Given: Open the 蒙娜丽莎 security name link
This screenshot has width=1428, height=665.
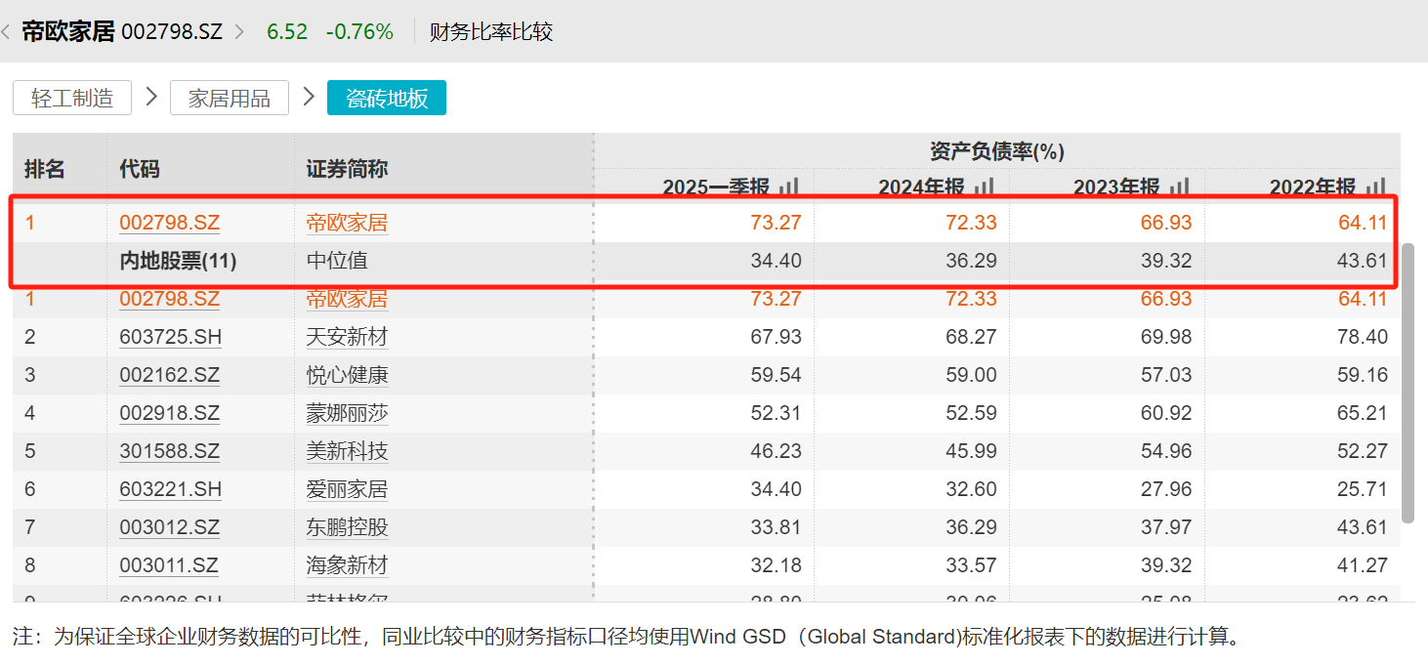Looking at the screenshot, I should 347,413.
